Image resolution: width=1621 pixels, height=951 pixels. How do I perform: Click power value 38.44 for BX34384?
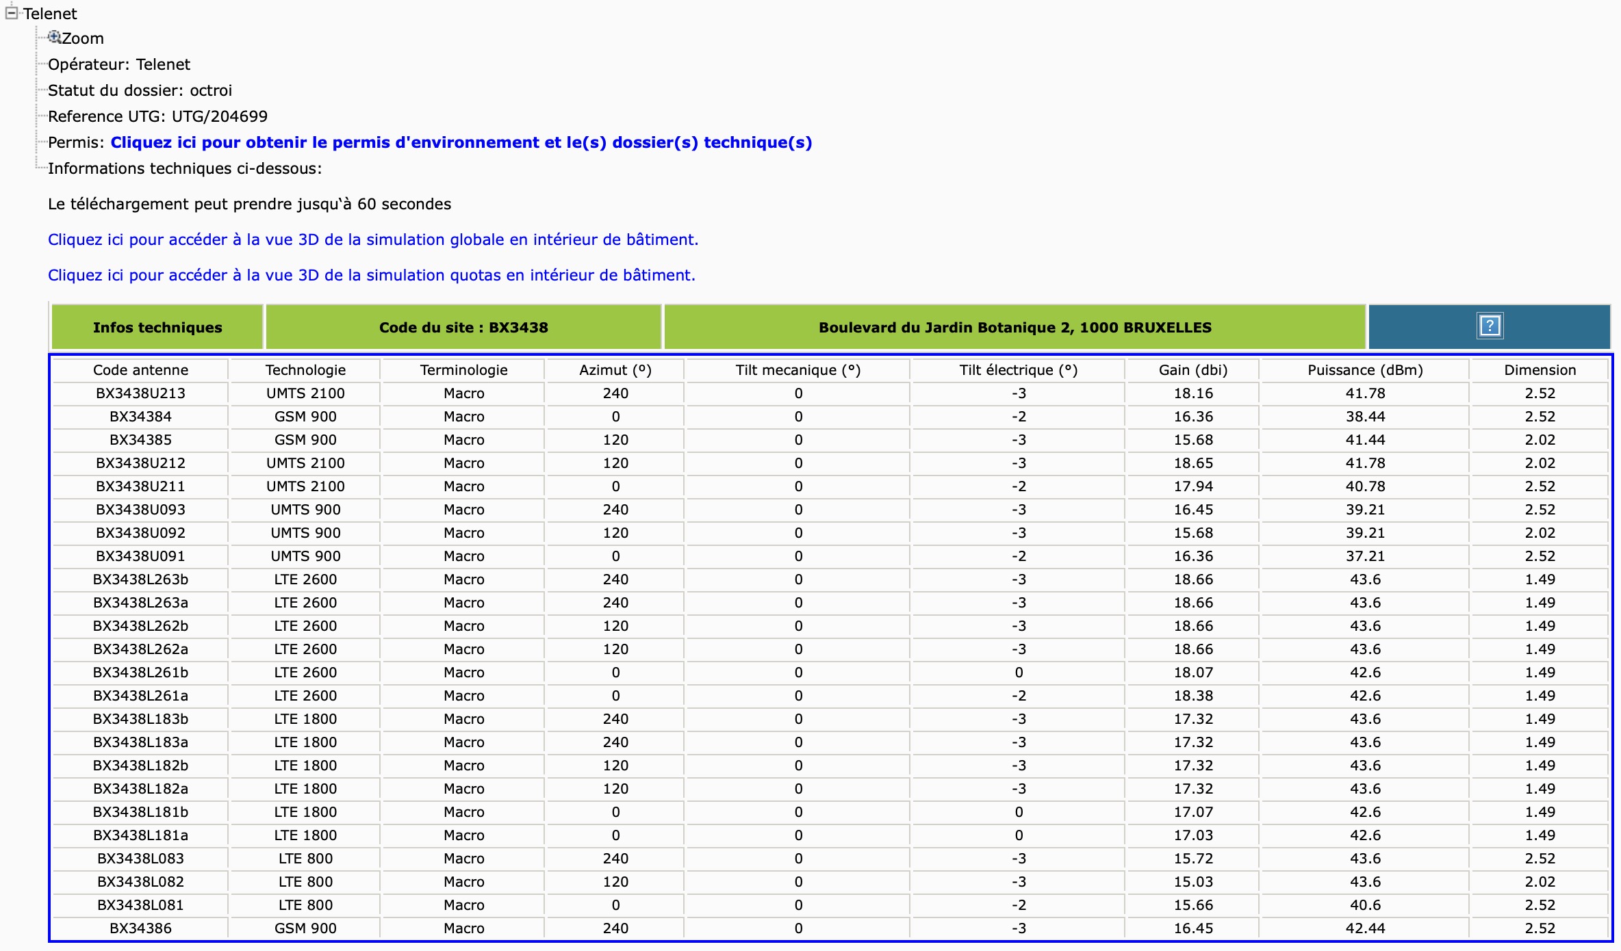pyautogui.click(x=1365, y=417)
